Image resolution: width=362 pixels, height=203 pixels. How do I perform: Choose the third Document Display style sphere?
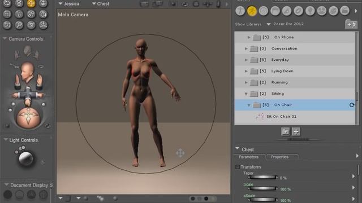(31, 195)
